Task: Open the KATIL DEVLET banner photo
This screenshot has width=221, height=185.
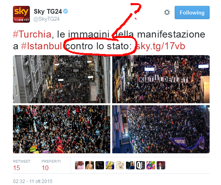Action: click(161, 79)
